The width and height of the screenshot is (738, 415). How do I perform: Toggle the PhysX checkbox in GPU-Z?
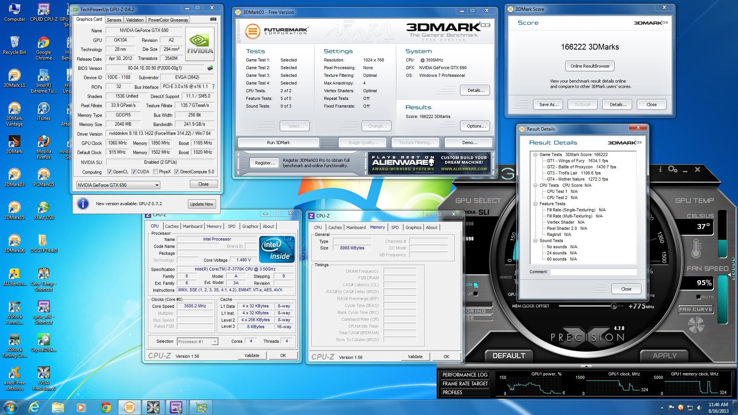pos(155,172)
